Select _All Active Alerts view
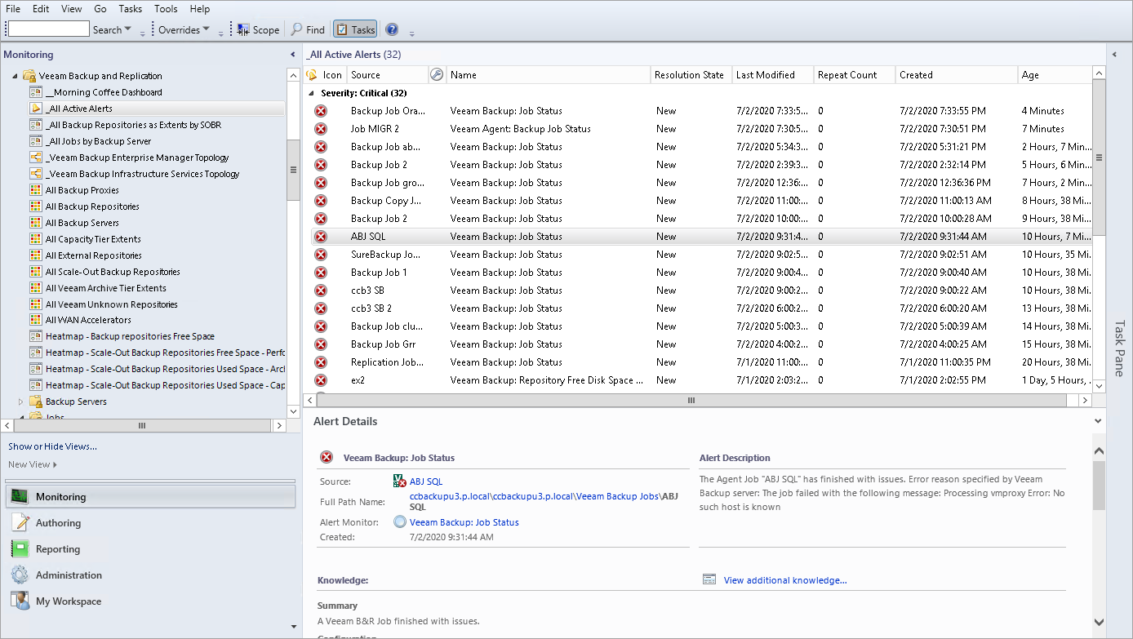This screenshot has width=1133, height=639. [x=79, y=109]
